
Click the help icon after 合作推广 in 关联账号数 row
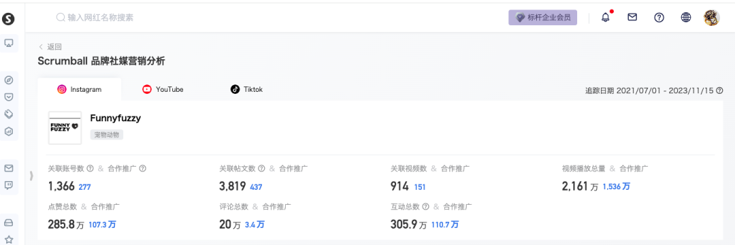(x=143, y=168)
